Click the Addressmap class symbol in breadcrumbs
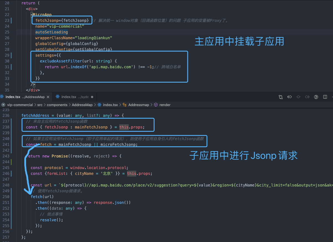 click(136, 105)
